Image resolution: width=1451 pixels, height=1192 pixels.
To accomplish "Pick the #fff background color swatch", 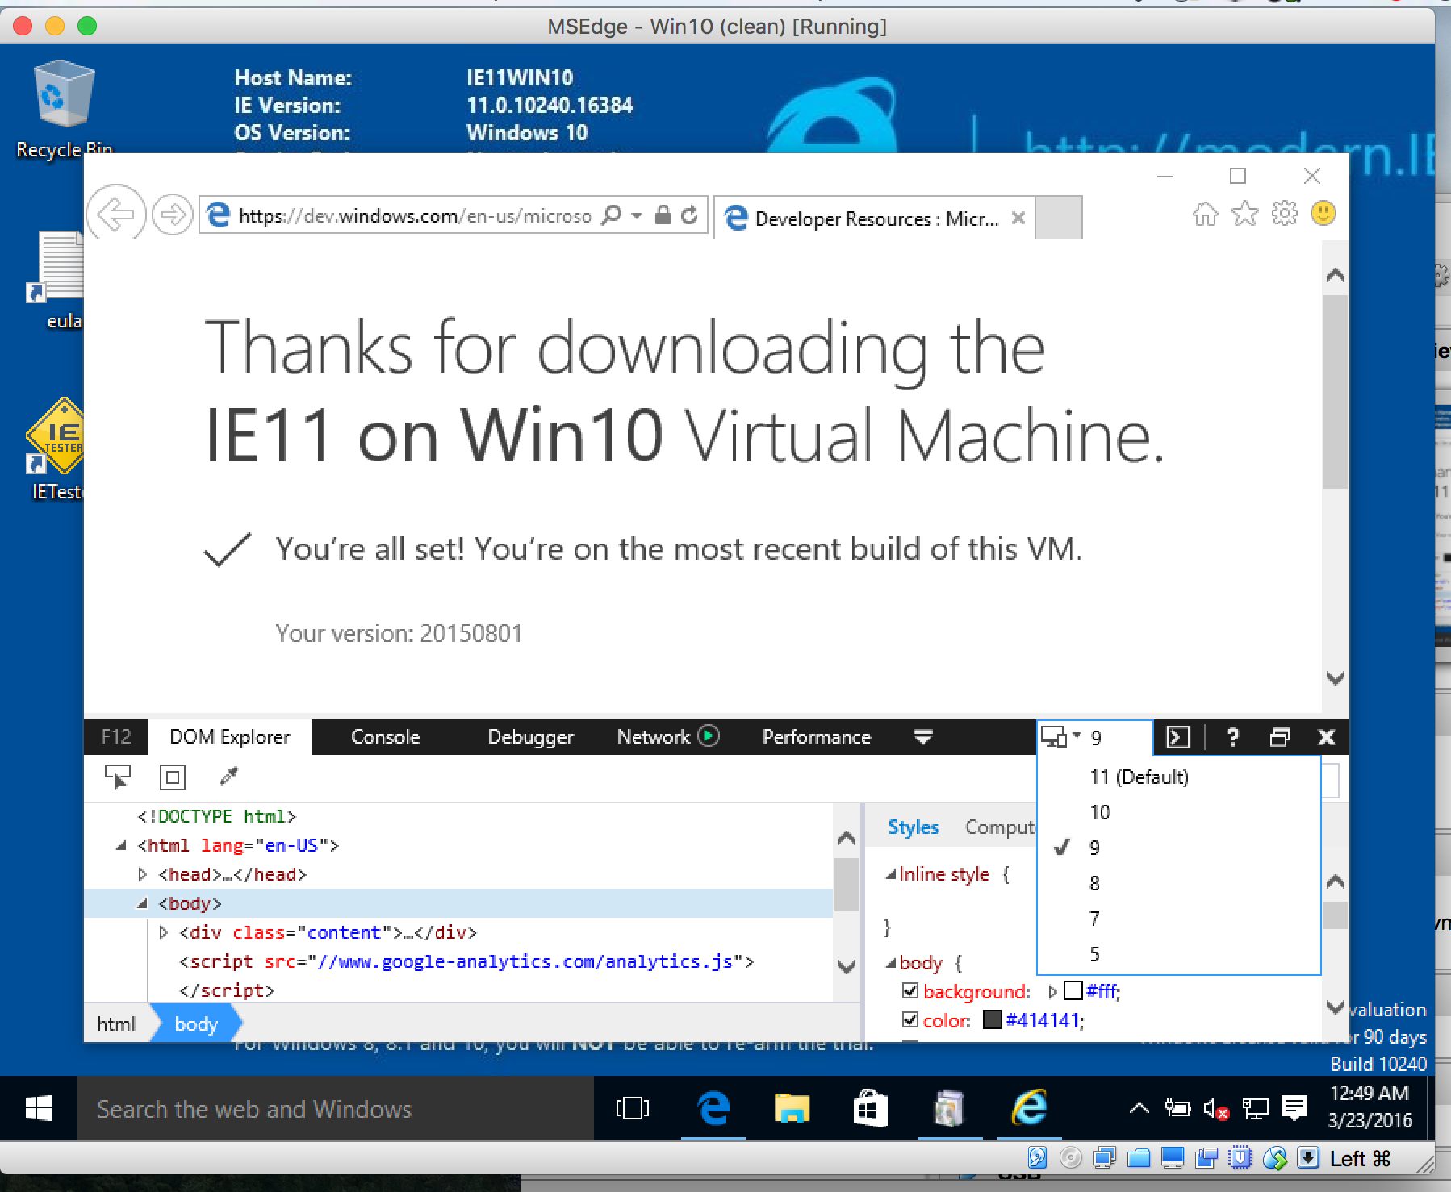I will 1073,990.
